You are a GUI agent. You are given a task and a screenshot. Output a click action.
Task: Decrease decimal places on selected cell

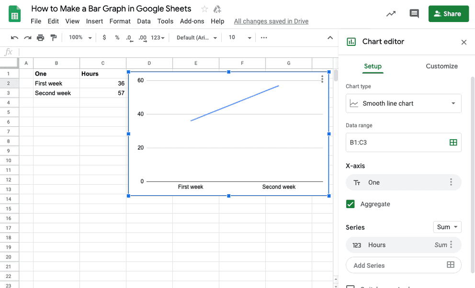point(129,37)
